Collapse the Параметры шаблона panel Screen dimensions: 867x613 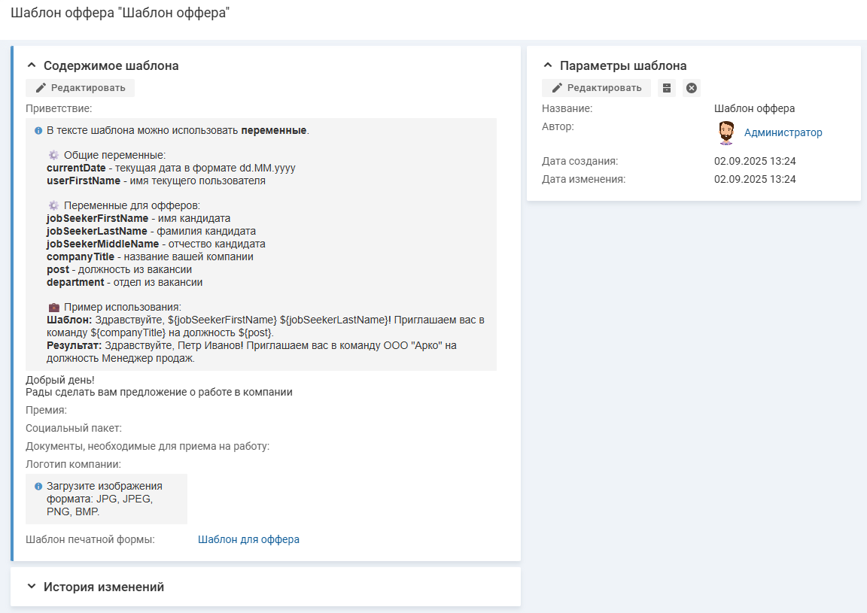[548, 65]
